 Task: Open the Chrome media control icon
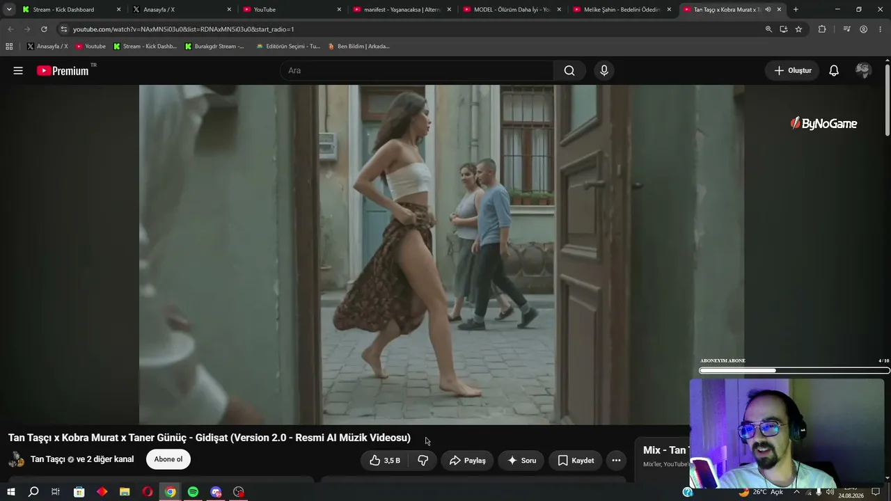[x=846, y=29]
